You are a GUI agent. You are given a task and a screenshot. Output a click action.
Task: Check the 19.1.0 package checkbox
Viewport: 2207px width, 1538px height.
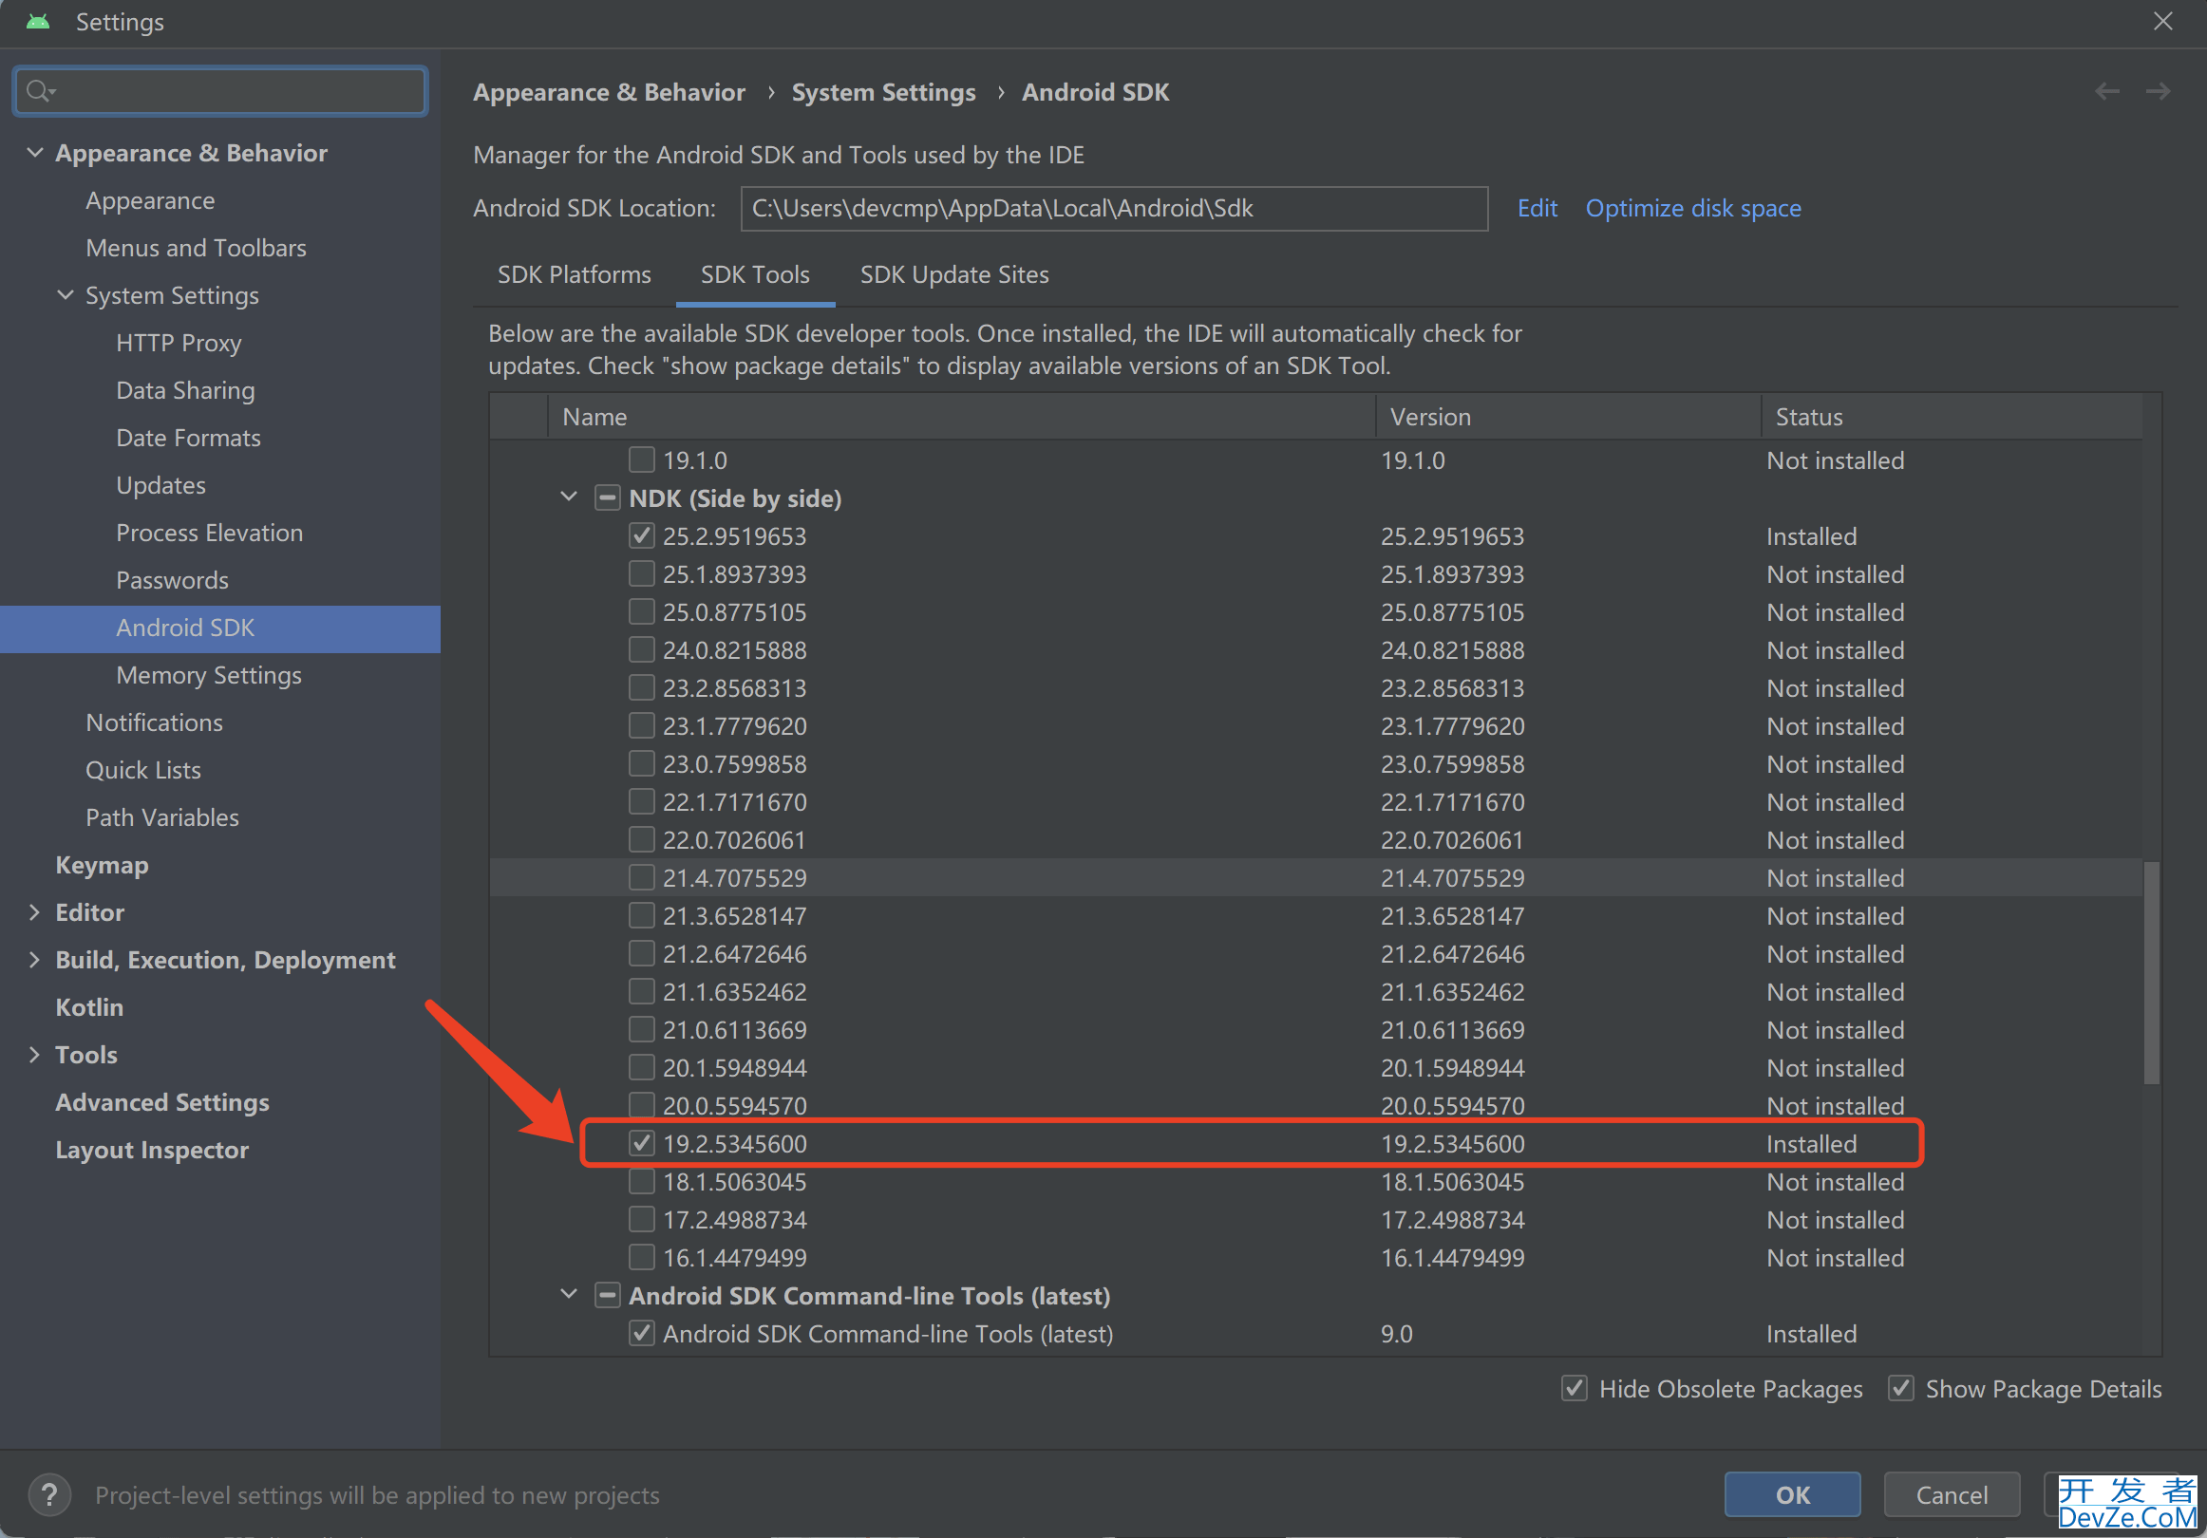click(x=641, y=460)
